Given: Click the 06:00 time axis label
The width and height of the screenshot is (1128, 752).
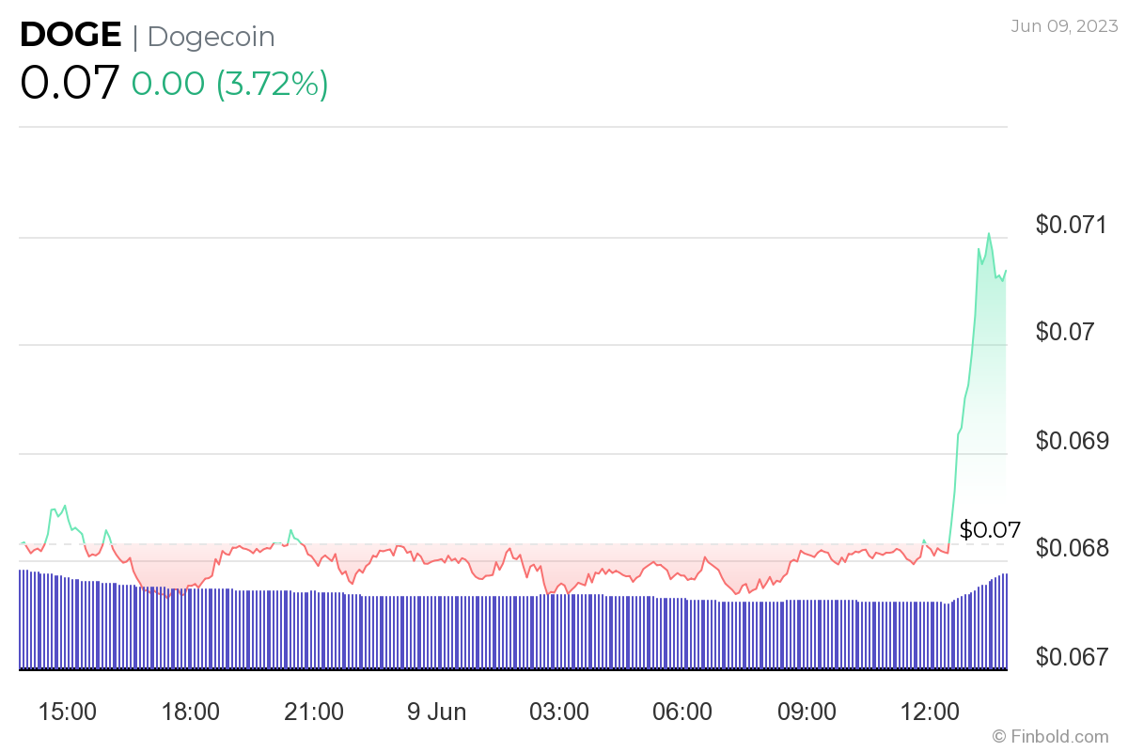Looking at the screenshot, I should click(x=682, y=712).
